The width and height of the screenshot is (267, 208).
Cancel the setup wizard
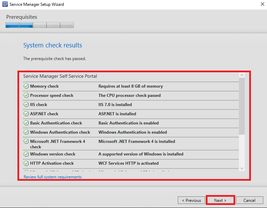pyautogui.click(x=250, y=200)
